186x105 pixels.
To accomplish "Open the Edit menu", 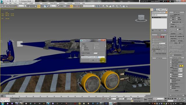I will (x=10, y=3).
